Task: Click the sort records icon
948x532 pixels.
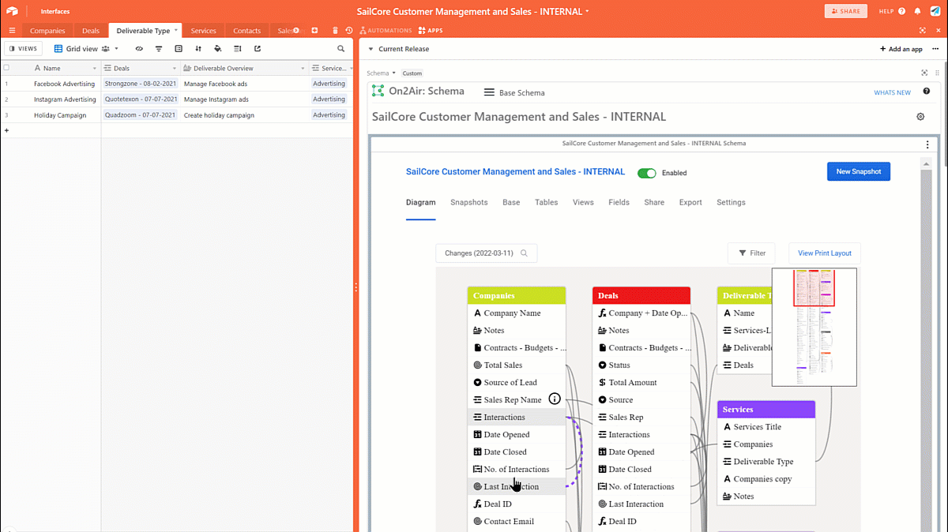Action: coord(198,49)
